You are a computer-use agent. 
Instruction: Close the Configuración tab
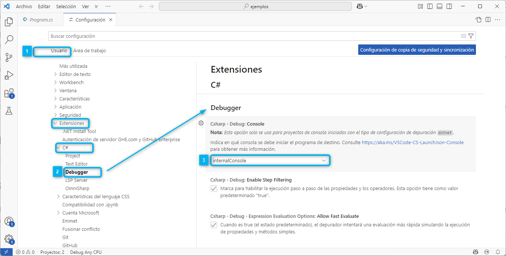111,20
